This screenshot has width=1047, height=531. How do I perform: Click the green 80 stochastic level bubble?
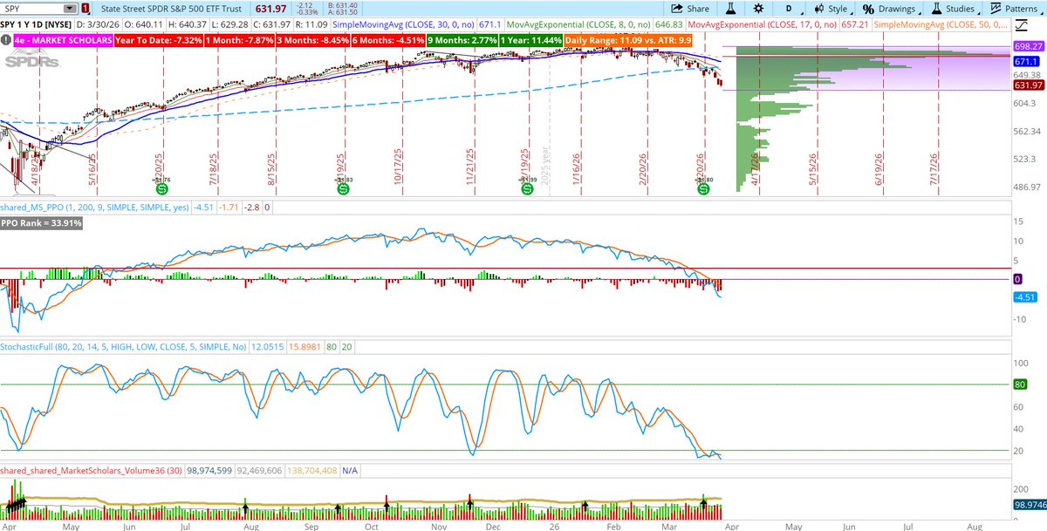pyautogui.click(x=1019, y=384)
